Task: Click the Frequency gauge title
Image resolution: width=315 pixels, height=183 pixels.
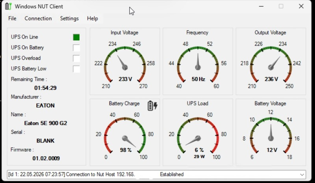Action: pyautogui.click(x=197, y=33)
